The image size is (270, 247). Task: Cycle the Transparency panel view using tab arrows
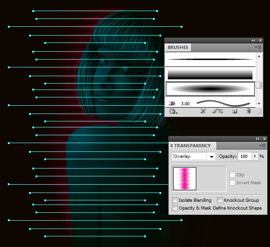pyautogui.click(x=171, y=146)
